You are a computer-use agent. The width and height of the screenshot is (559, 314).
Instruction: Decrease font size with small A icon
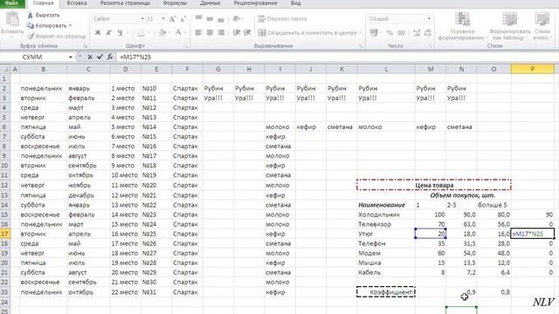183,19
